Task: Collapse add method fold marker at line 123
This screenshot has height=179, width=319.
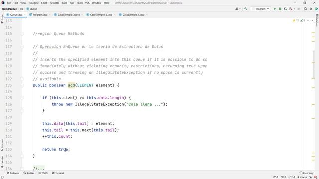Action: pos(22,85)
